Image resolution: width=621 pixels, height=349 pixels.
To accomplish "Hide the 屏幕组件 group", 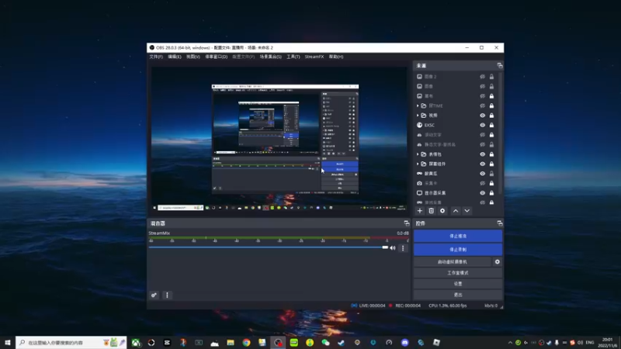I will click(482, 164).
